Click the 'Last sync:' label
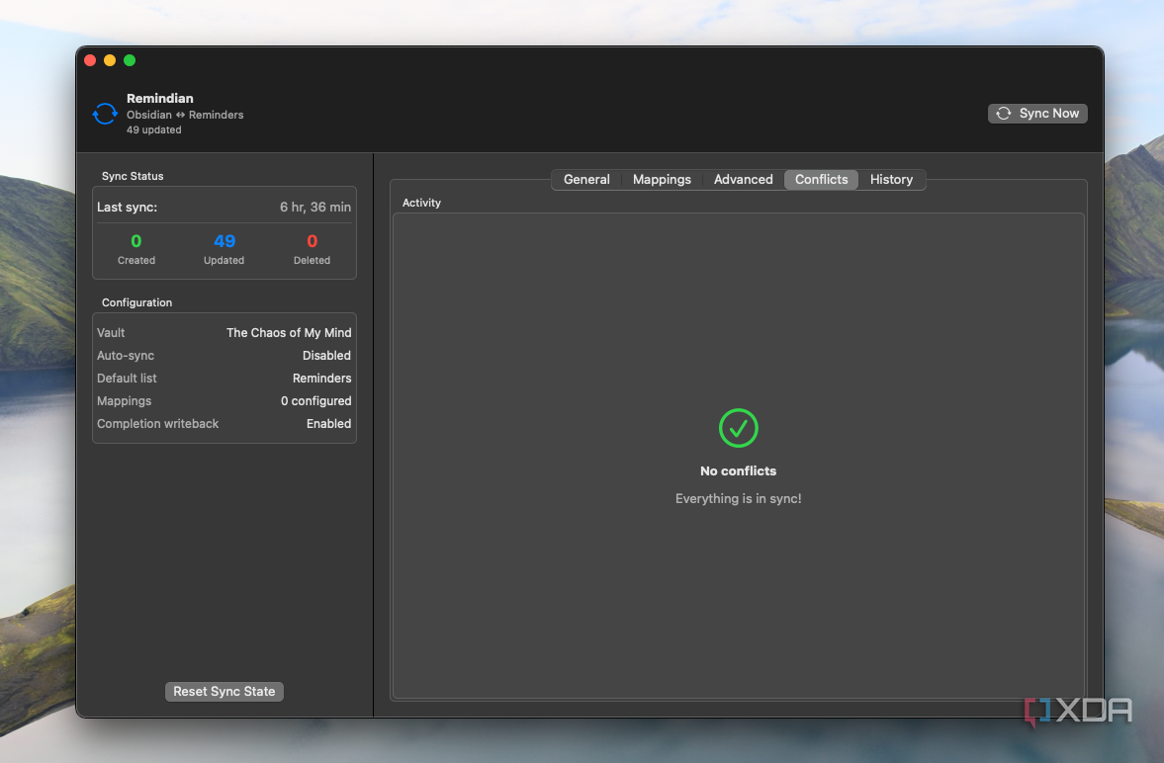Viewport: 1164px width, 763px height. click(x=127, y=208)
